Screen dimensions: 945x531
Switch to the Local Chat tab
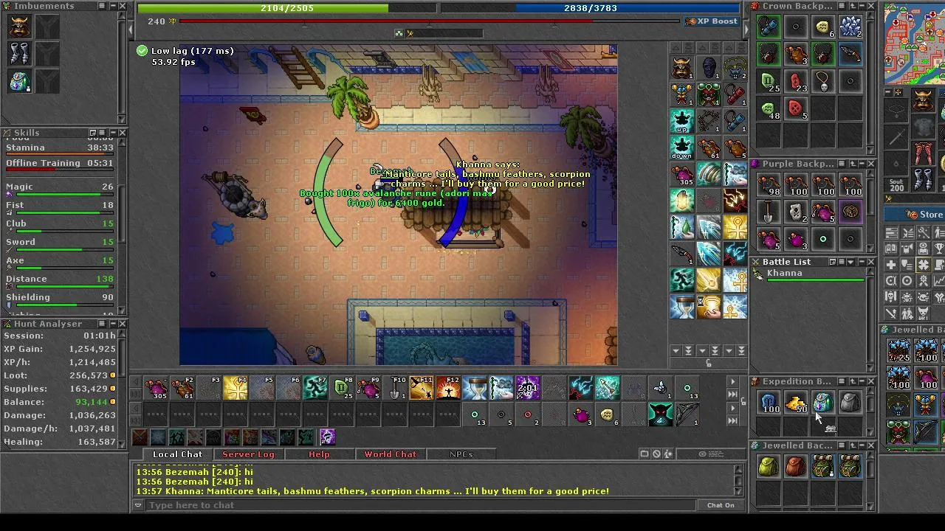point(177,454)
